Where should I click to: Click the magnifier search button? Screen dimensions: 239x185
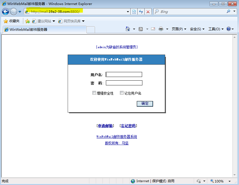[x=228, y=11]
